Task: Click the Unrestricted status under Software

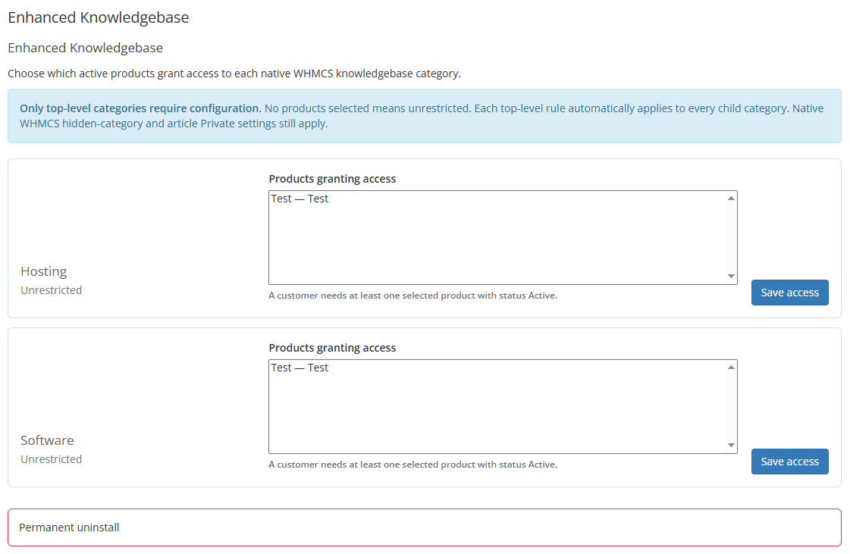Action: 52,460
